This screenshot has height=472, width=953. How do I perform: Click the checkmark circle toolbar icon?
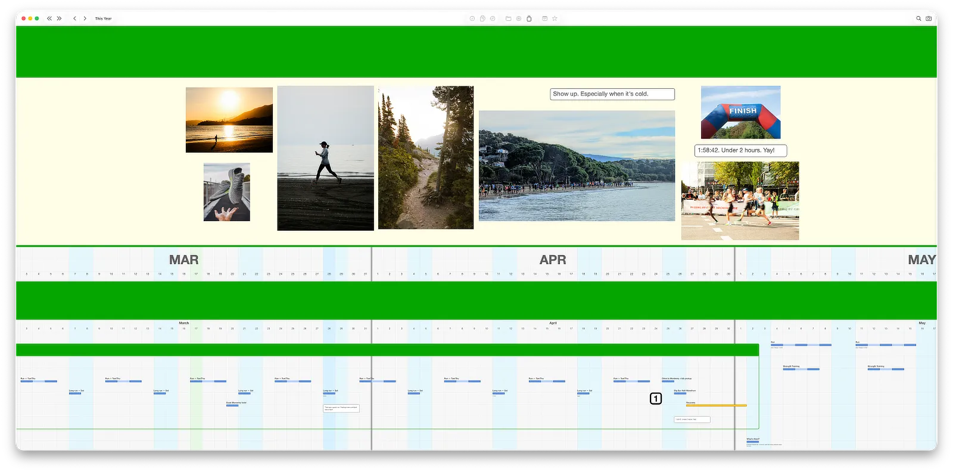tap(472, 18)
